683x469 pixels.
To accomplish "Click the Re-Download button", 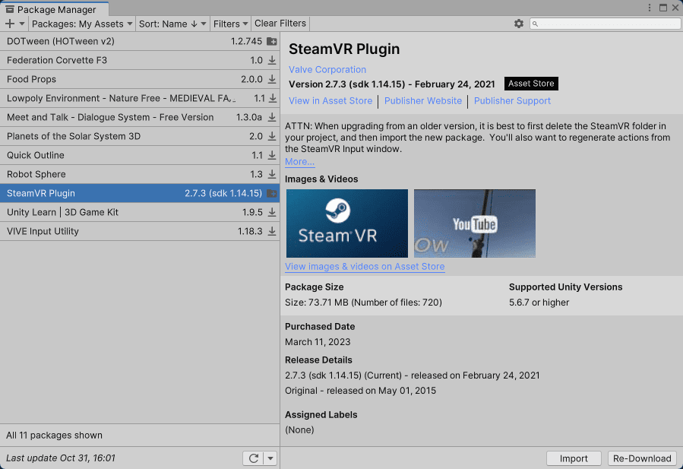I will click(x=642, y=458).
